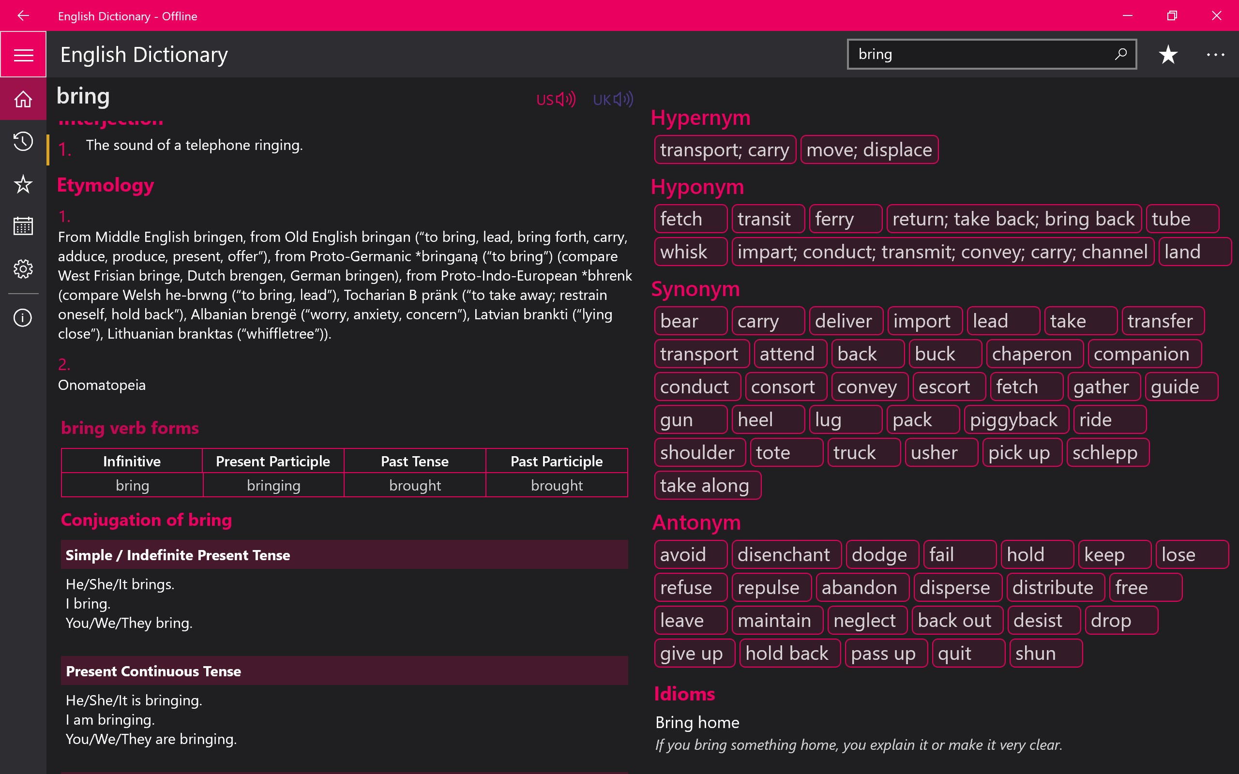Open synonym 'pick up'
Viewport: 1239px width, 774px height.
click(x=1022, y=452)
